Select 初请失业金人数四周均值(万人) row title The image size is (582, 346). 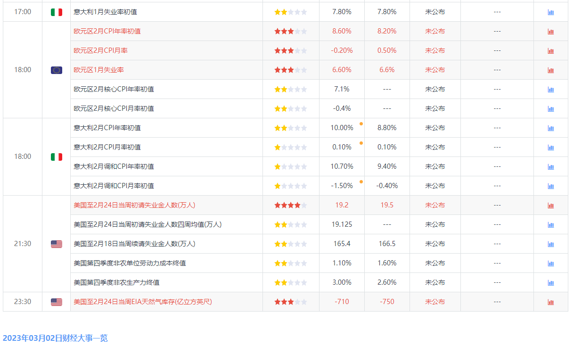pyautogui.click(x=148, y=224)
